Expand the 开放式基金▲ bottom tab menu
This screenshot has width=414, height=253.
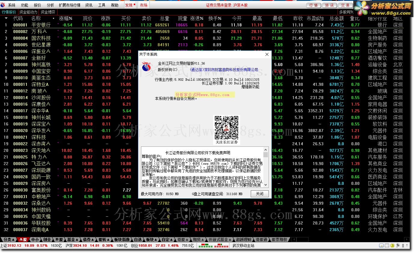[x=220, y=239]
